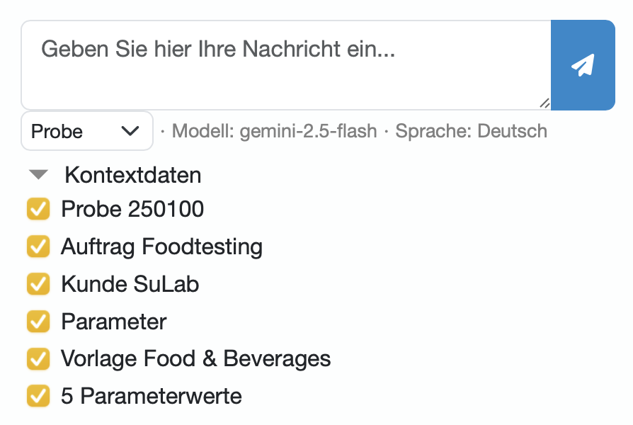Click the 'Kunde SuLab' label text
The height and width of the screenshot is (425, 633).
coord(130,284)
